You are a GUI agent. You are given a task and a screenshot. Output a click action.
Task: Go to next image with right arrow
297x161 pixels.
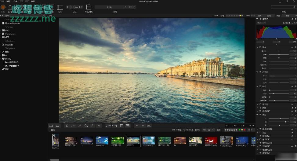143,126
